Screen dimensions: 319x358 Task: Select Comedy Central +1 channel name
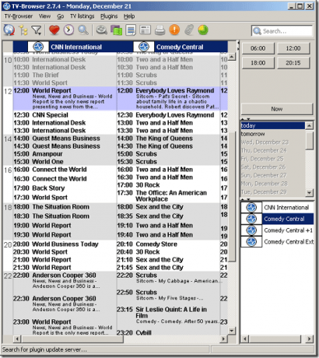(288, 230)
